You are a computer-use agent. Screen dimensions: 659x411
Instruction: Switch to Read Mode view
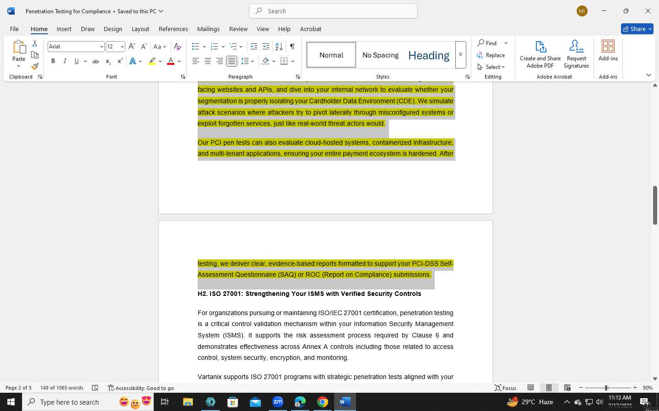pyautogui.click(x=531, y=388)
